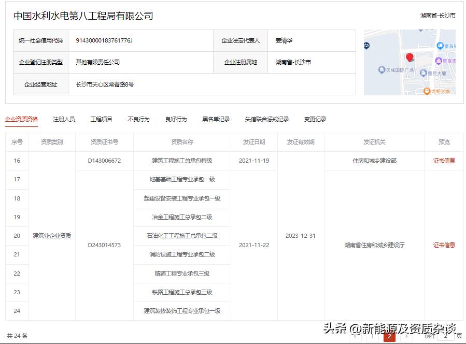
Task: Open 证书信息 for certificate D143006672
Action: 444,161
